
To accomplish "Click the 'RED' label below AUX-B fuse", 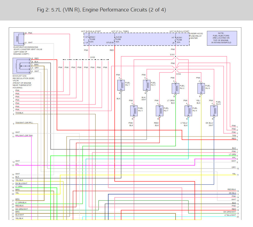I will pyautogui.click(x=112, y=50).
